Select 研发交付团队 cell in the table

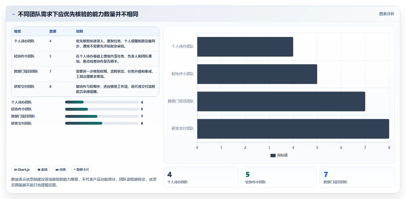point(24,87)
